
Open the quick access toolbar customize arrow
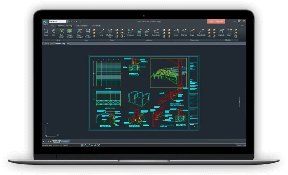pyautogui.click(x=80, y=22)
